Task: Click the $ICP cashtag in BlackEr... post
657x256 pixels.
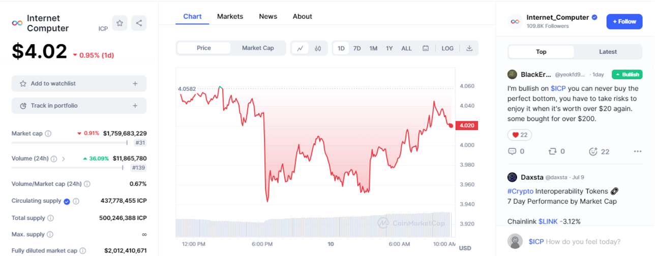Action: 558,88
